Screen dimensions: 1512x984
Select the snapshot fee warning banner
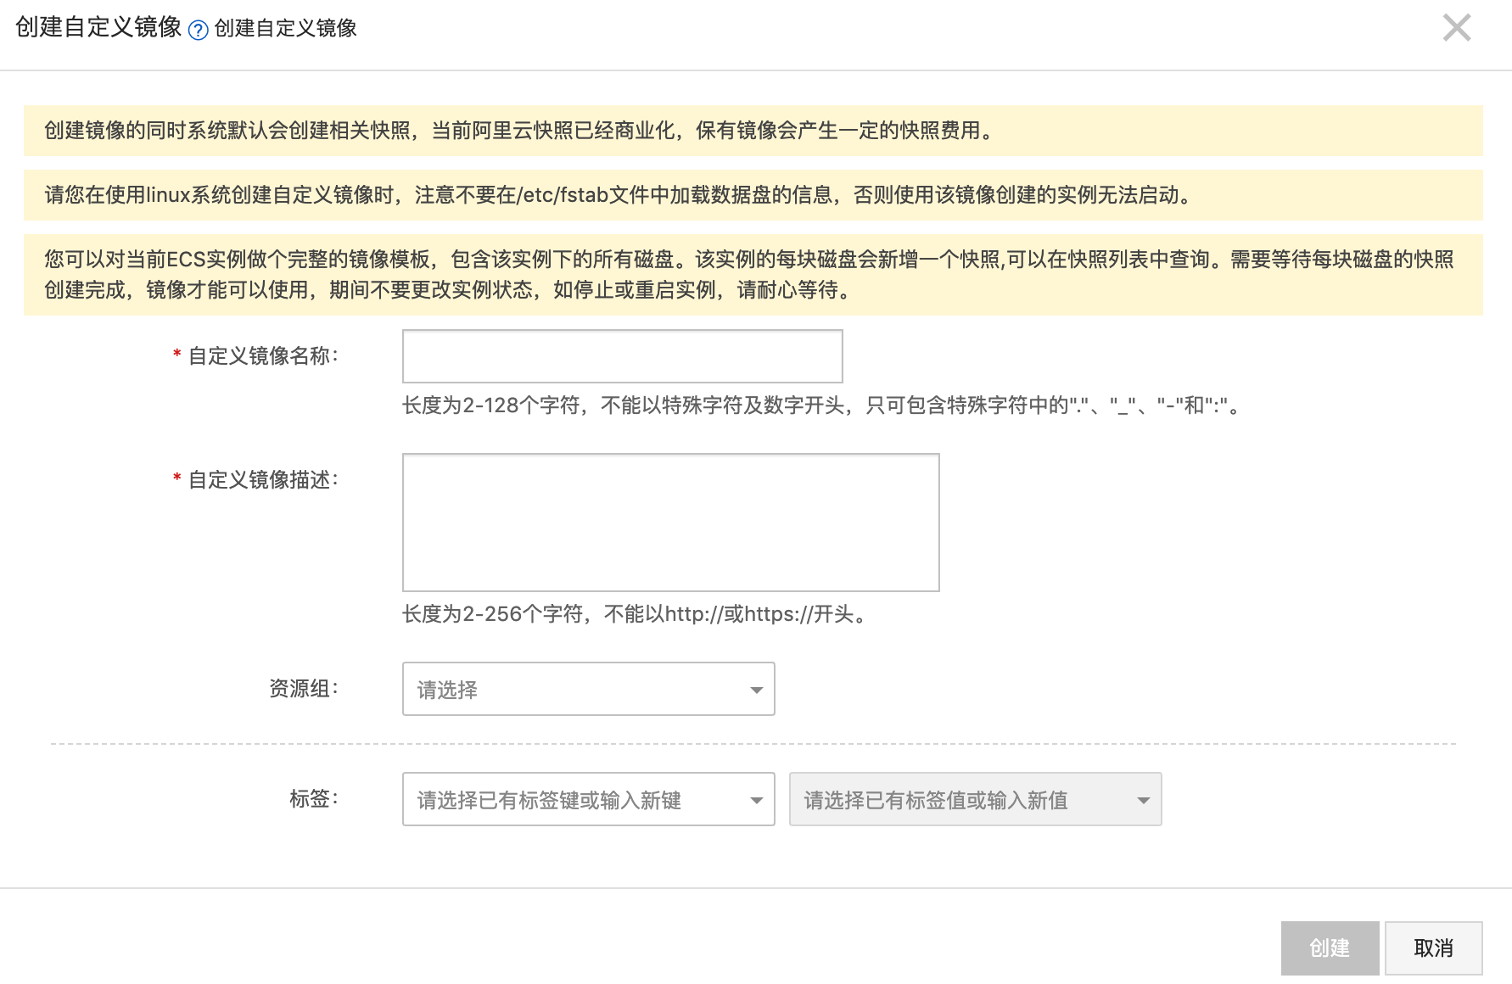click(753, 131)
